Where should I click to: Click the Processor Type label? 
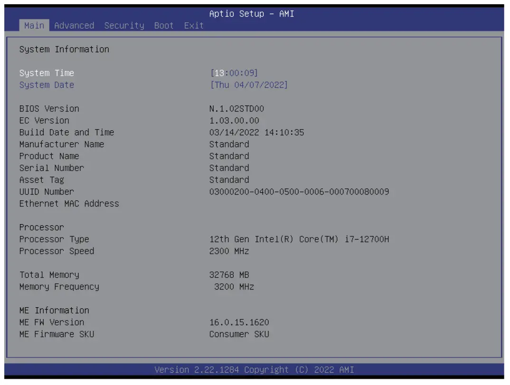point(54,240)
